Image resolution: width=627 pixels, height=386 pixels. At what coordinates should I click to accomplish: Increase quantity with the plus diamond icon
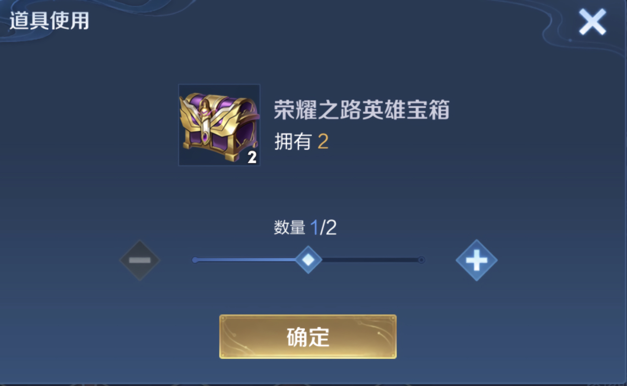click(476, 260)
